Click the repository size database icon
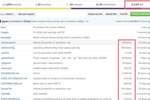The image size is (150, 100). tap(132, 4)
